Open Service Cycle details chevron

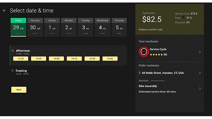(x=200, y=52)
